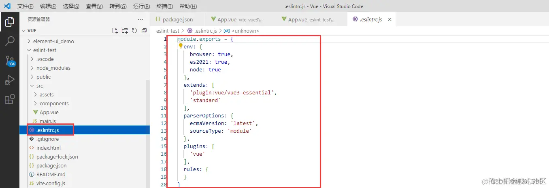Click ESLint icon on .eslintrc.js tab
The height and width of the screenshot is (188, 549).
(355, 19)
